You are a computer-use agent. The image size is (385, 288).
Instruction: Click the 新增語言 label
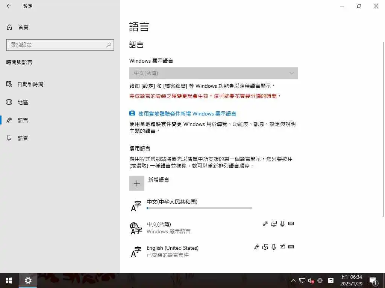pos(159,180)
